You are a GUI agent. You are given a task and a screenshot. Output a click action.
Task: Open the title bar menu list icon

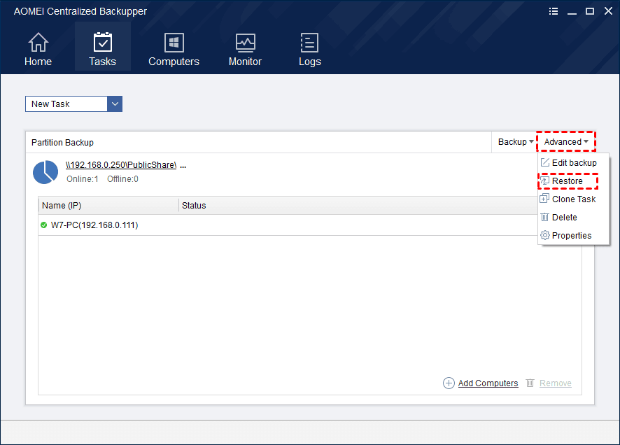click(x=554, y=11)
